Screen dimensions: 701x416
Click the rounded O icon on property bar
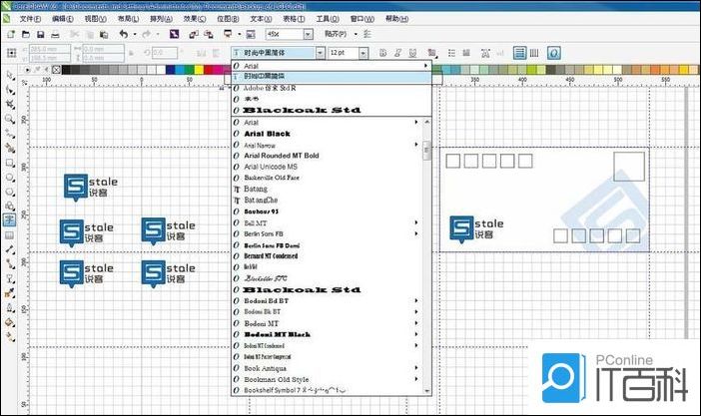point(554,53)
